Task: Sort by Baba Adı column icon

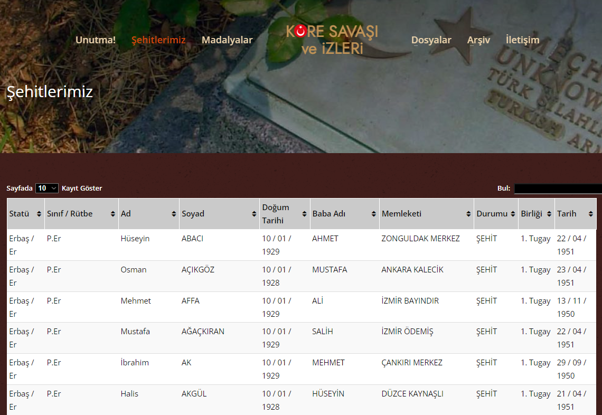Action: coord(374,214)
